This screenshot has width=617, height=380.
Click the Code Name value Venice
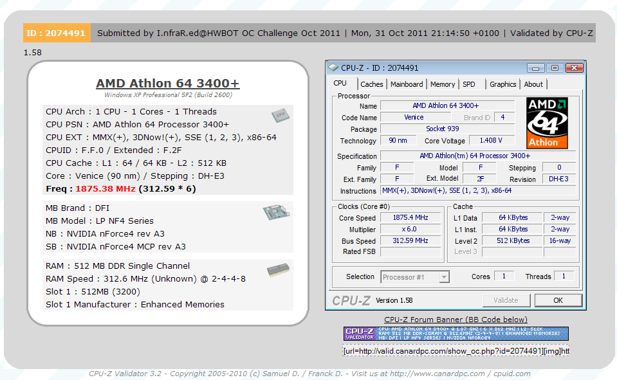click(416, 117)
